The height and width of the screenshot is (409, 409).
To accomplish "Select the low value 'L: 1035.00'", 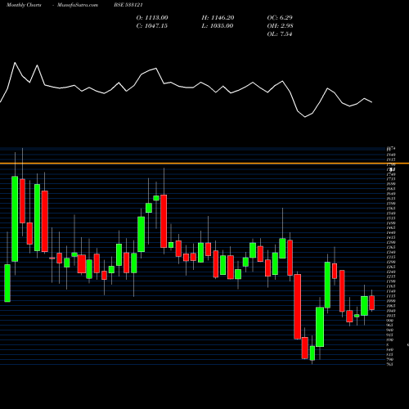I will (x=218, y=26).
